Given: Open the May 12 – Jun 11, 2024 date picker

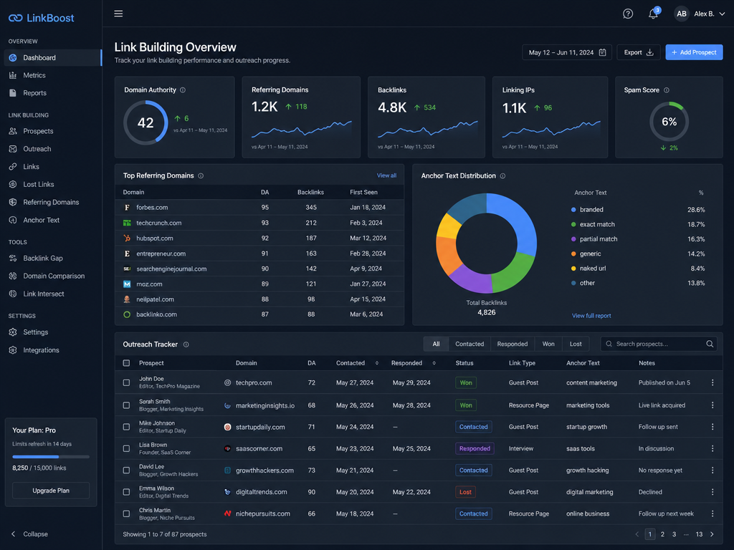Looking at the screenshot, I should pos(567,52).
